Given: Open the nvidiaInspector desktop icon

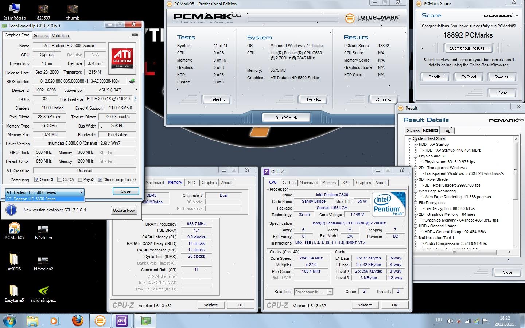Looking at the screenshot, I should point(43,293).
